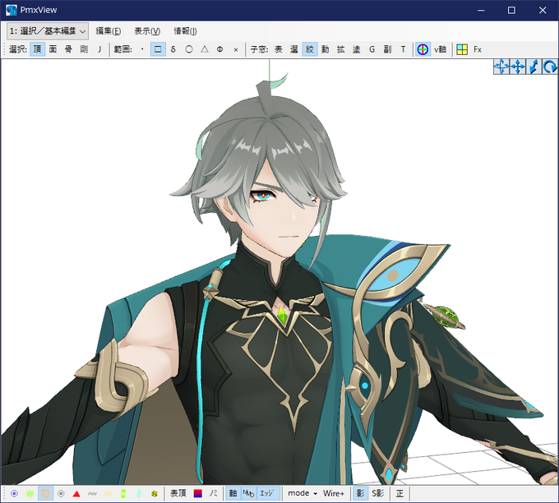The width and height of the screenshot is (559, 503).
Task: Open the T sub-window
Action: coord(403,49)
